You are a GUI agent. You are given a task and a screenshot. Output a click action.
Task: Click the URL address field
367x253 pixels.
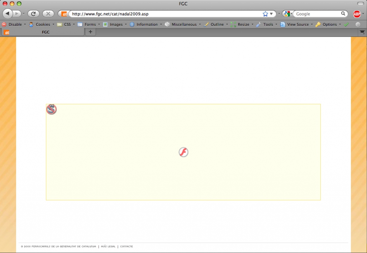[x=165, y=14]
